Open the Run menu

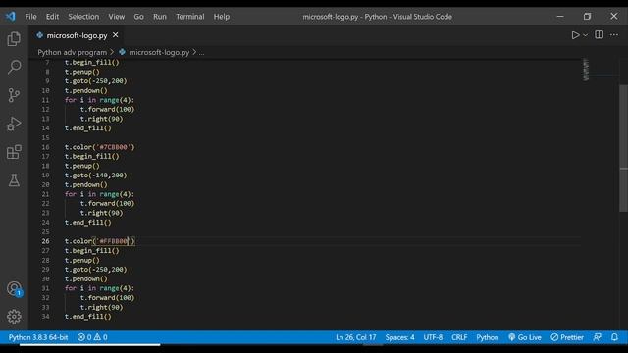point(159,17)
